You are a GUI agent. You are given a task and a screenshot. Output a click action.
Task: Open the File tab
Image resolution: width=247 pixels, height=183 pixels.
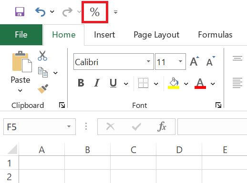point(21,35)
